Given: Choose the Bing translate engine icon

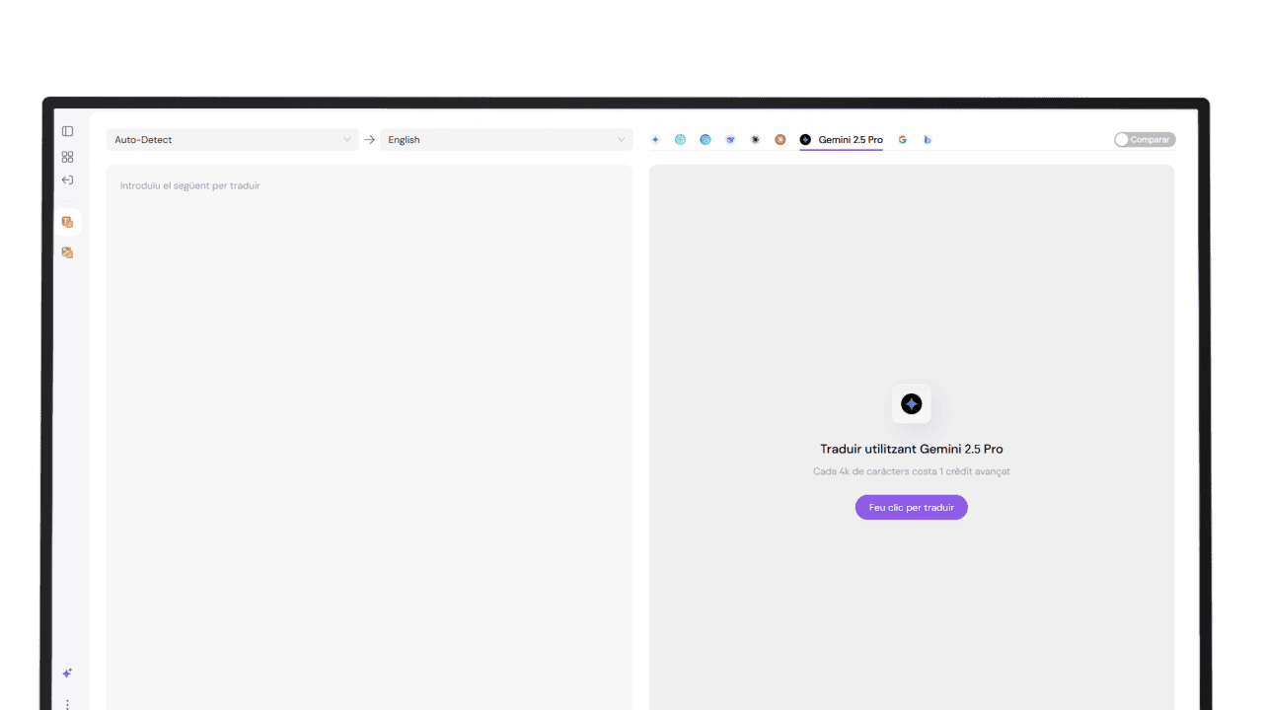Looking at the screenshot, I should click(928, 140).
